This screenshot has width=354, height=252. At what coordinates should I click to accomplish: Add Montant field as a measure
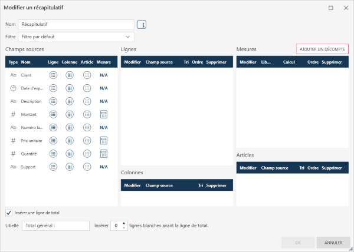tap(103, 114)
